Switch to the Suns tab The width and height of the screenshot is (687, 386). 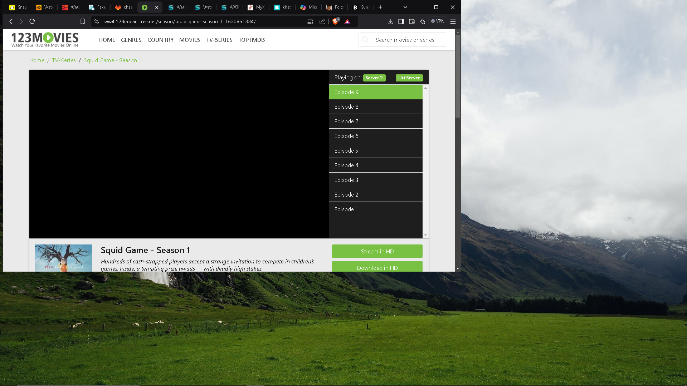coord(361,7)
